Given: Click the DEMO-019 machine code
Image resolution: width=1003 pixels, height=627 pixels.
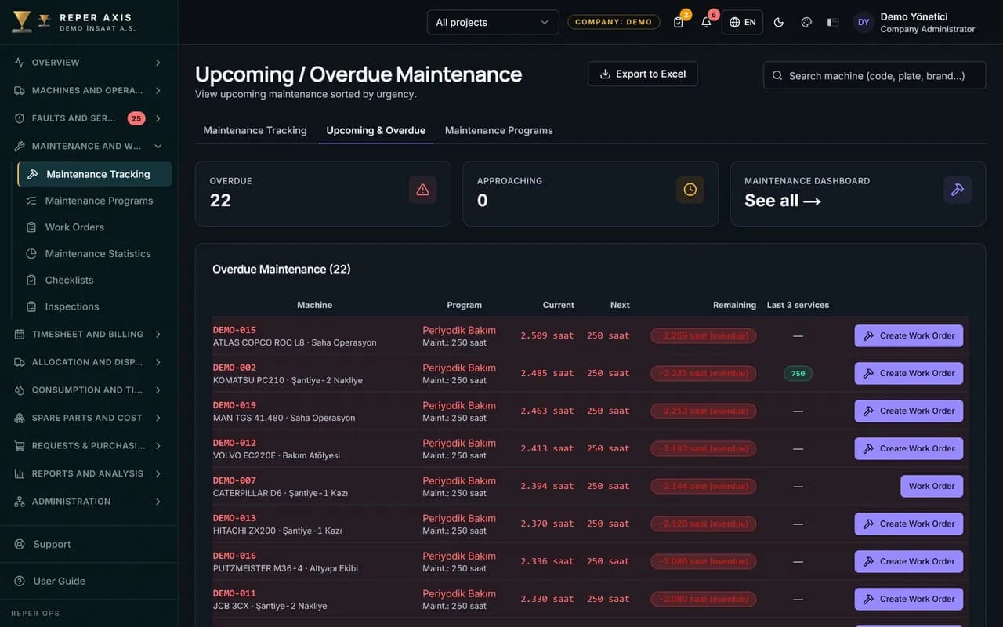Looking at the screenshot, I should [x=234, y=405].
